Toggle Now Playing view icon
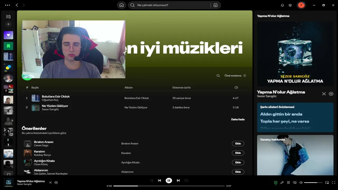This screenshot has width=338, height=190. 276,182
